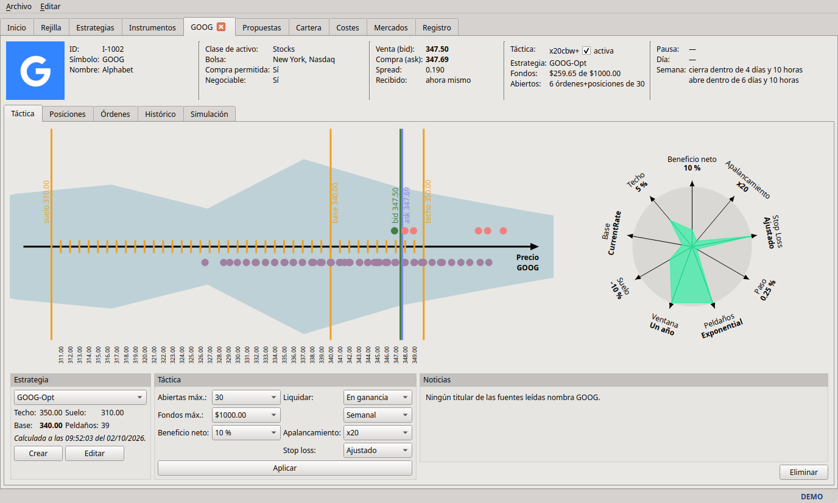Open the Apalancamiento x20 dropdown
This screenshot has width=838, height=503.
pos(378,433)
